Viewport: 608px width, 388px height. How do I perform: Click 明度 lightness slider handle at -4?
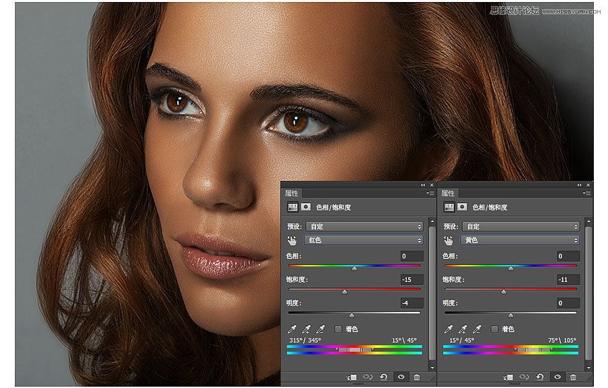click(352, 315)
